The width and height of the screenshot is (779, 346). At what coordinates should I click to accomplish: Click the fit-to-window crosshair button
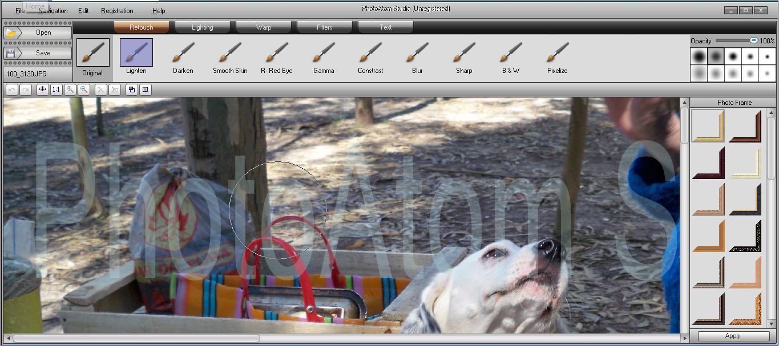(x=42, y=89)
